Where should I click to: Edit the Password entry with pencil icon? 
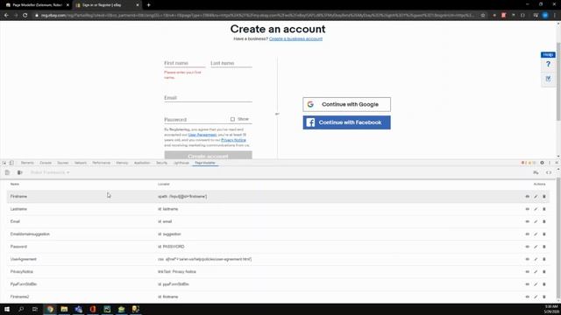pos(536,247)
